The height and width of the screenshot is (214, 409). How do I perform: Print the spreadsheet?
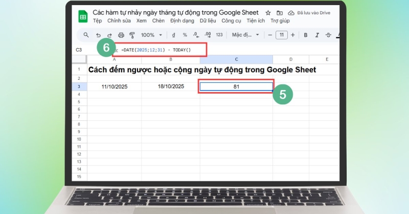coord(121,35)
